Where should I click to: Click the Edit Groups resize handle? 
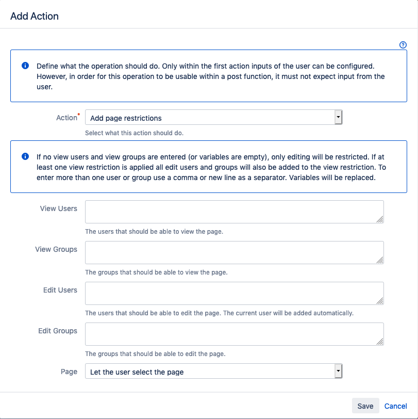point(380,342)
